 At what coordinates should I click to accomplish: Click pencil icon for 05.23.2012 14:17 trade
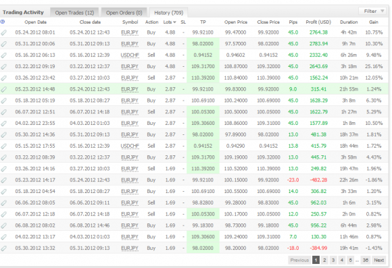tap(4, 180)
